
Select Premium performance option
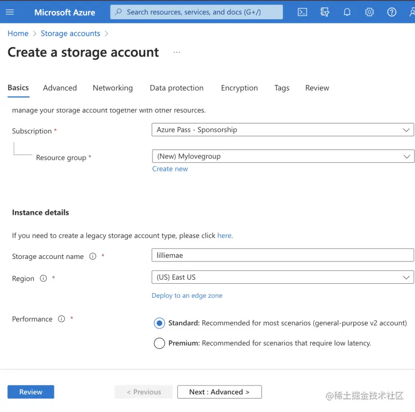(x=159, y=343)
